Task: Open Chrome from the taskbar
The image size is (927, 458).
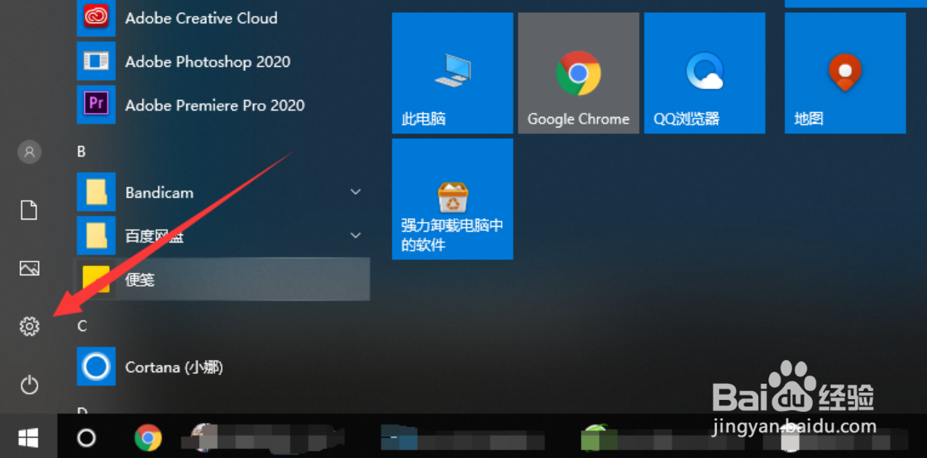Action: click(x=148, y=438)
